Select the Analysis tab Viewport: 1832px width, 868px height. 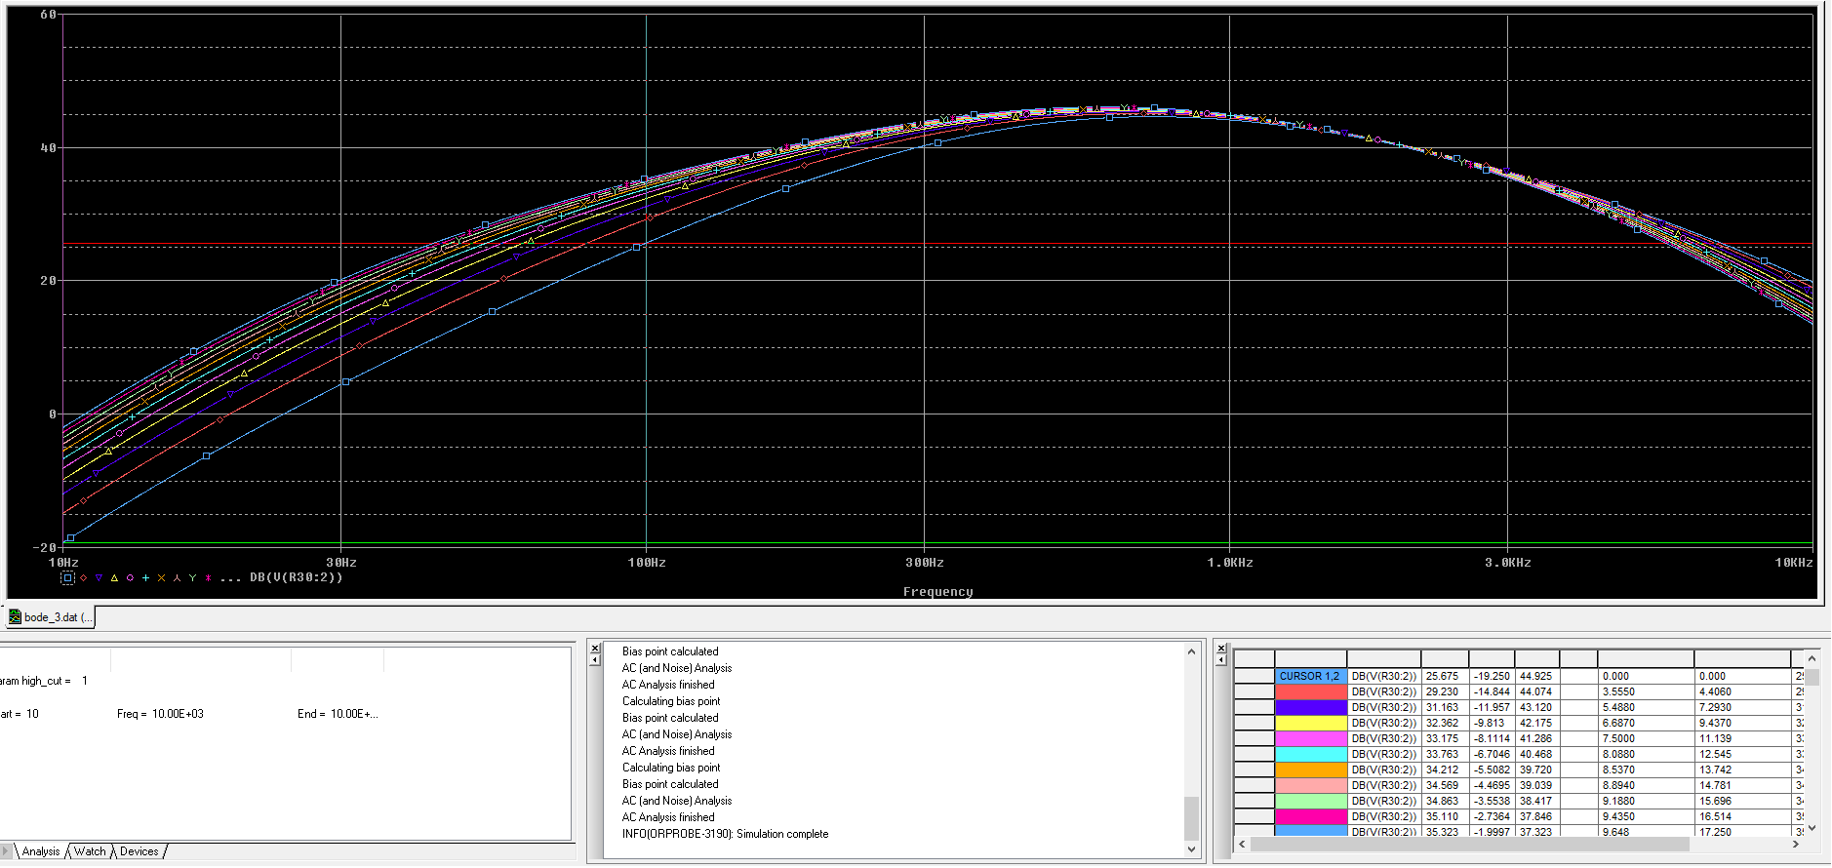(x=41, y=851)
